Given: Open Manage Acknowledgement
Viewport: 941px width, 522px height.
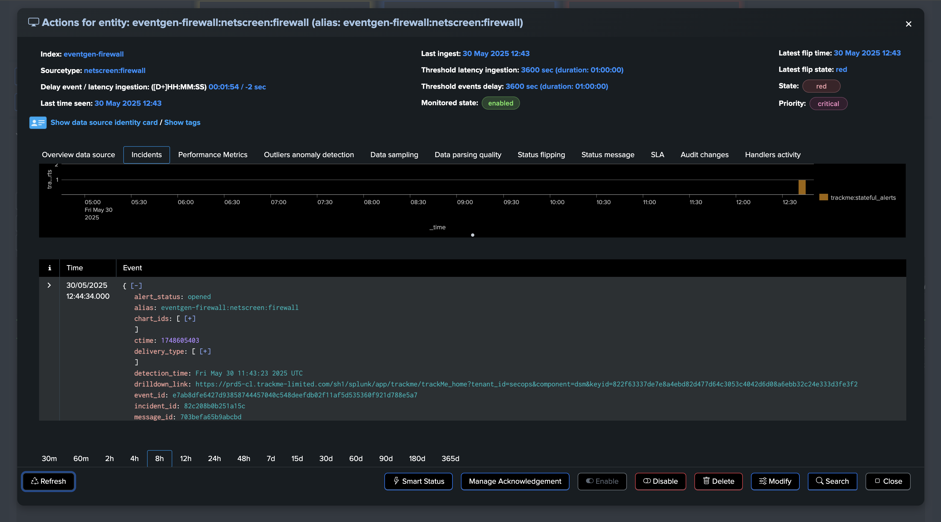Looking at the screenshot, I should pyautogui.click(x=515, y=481).
